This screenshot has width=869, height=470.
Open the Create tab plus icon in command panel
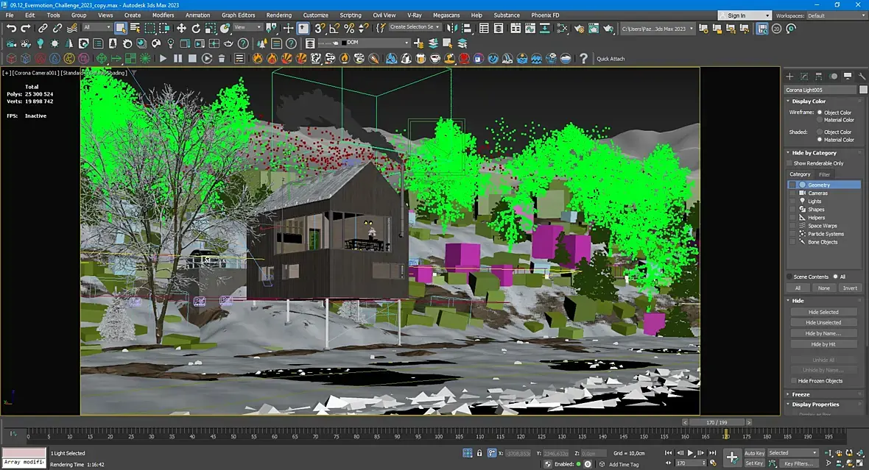tap(789, 76)
